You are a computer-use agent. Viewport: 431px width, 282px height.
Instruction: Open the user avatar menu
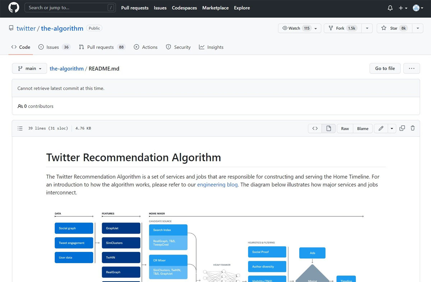coord(418,8)
